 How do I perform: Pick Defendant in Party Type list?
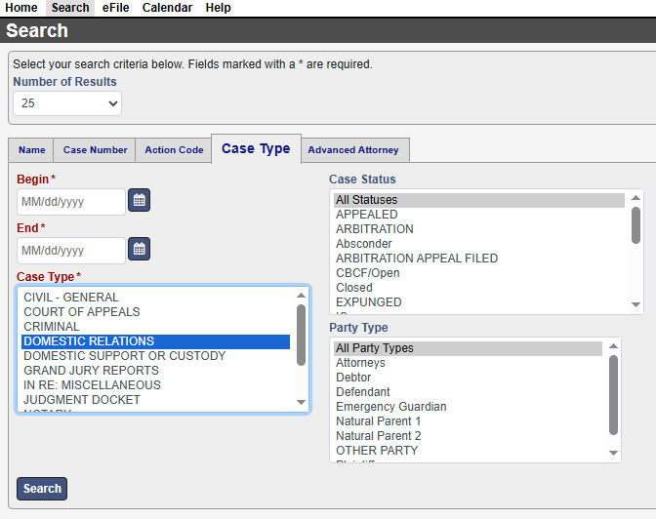(x=363, y=392)
